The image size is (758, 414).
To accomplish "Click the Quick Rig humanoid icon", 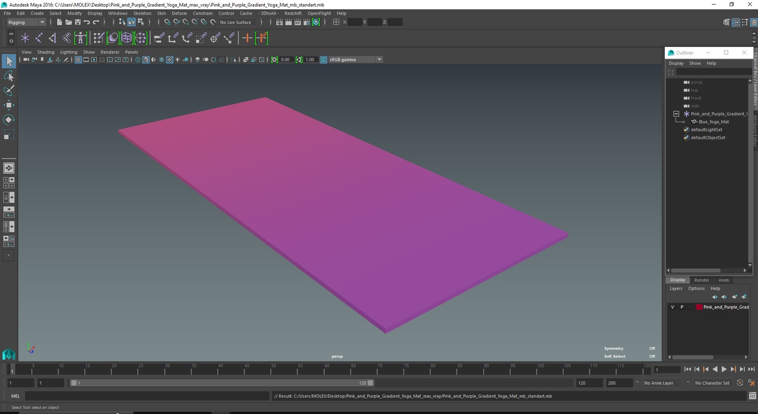I will pos(81,38).
